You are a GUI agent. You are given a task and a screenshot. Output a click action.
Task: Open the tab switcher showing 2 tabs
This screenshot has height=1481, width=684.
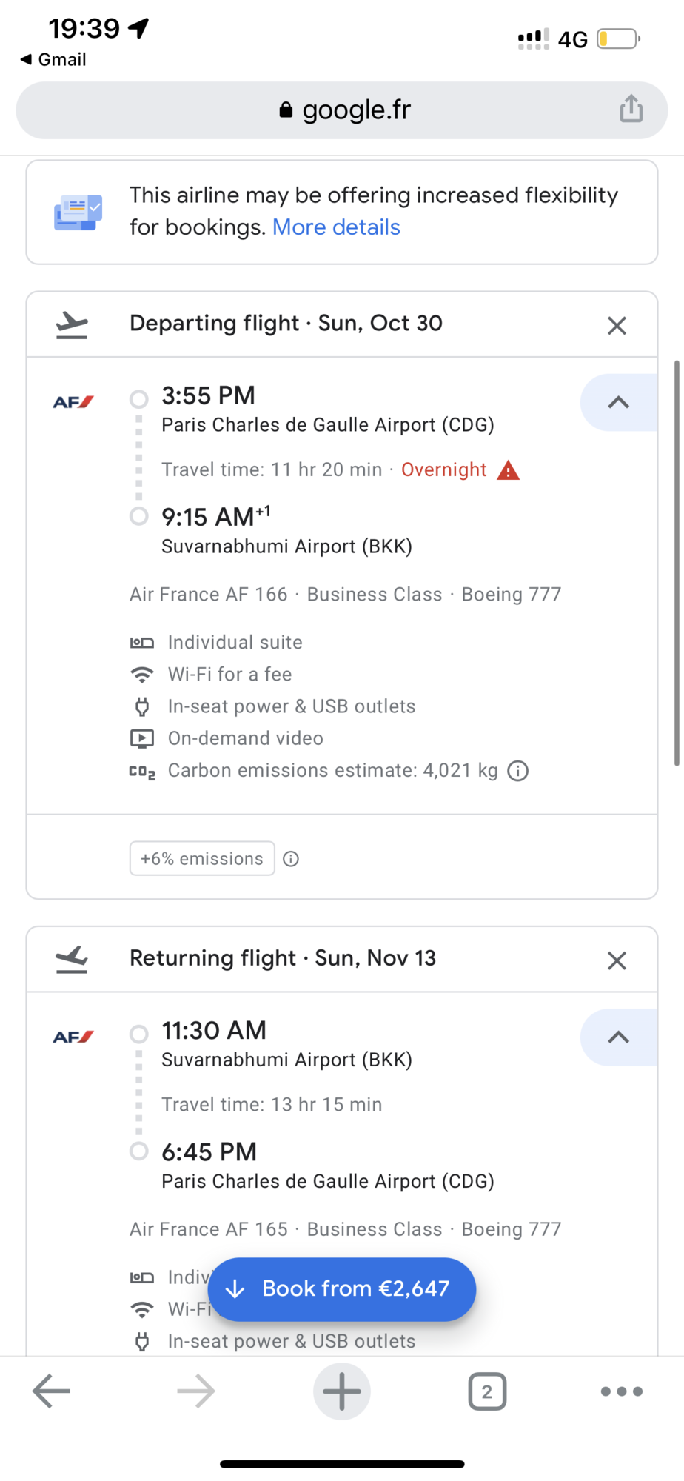click(487, 1391)
